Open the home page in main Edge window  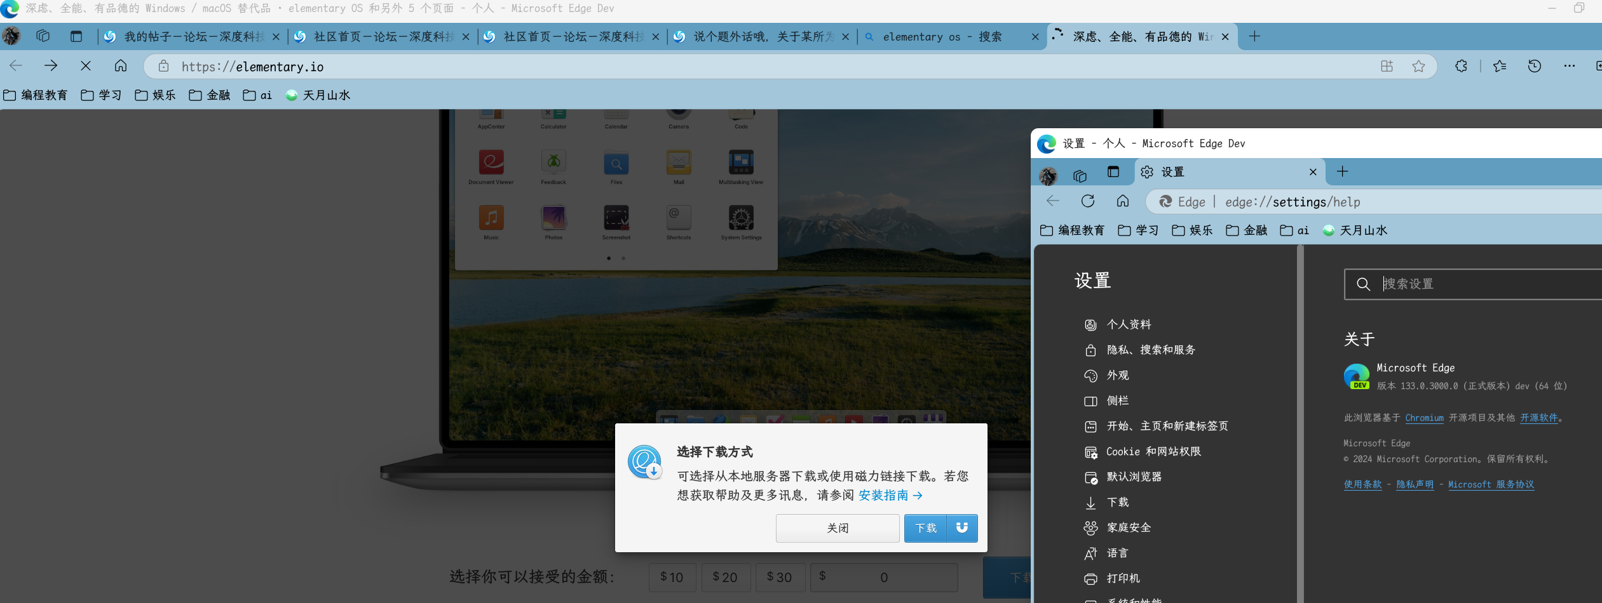click(121, 66)
